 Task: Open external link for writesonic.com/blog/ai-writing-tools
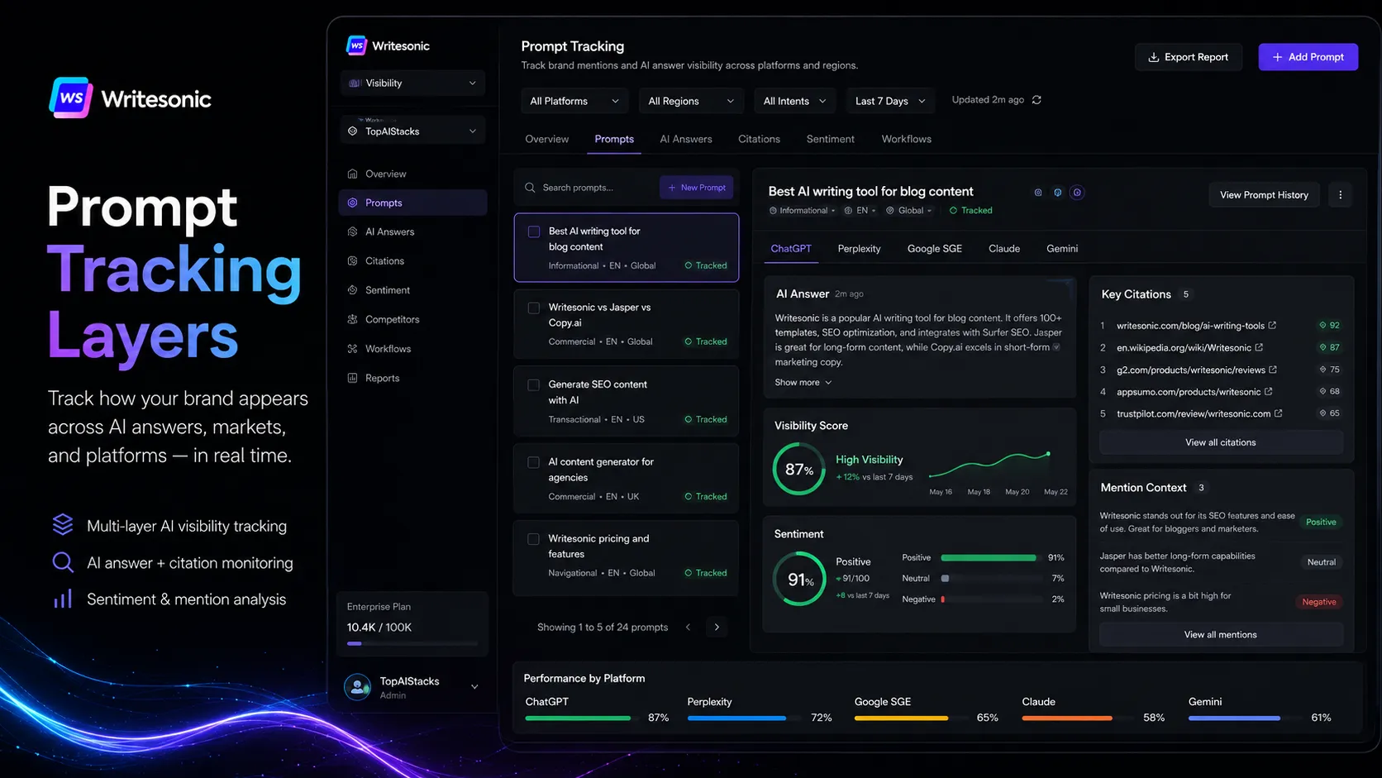click(1272, 325)
